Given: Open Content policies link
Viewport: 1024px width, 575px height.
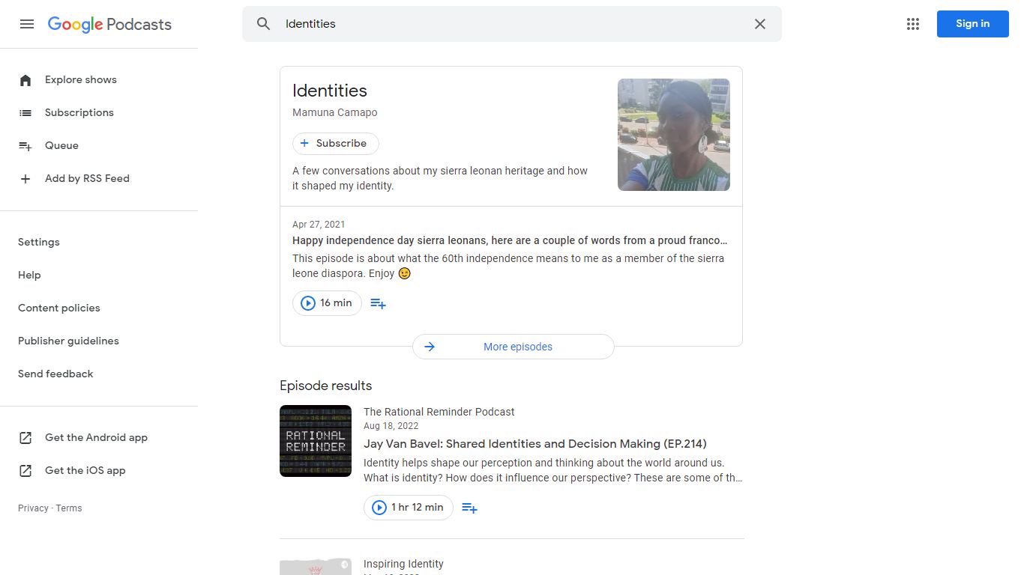Looking at the screenshot, I should click(59, 308).
